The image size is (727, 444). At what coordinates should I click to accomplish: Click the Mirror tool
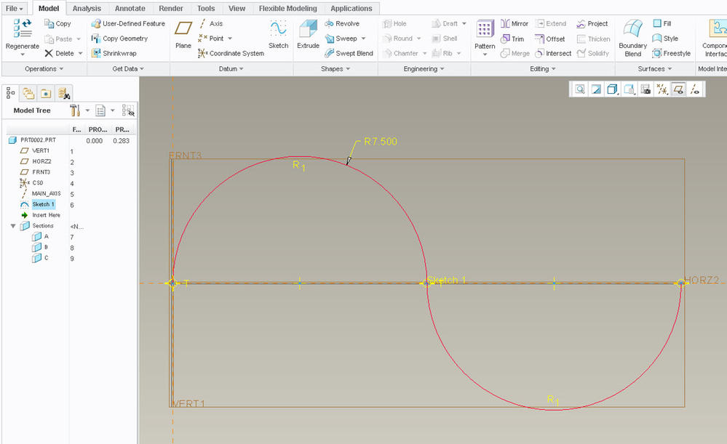pos(515,24)
